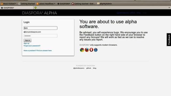Open the Forgot your password? link
This screenshot has width=171, height=96.
[32, 46]
